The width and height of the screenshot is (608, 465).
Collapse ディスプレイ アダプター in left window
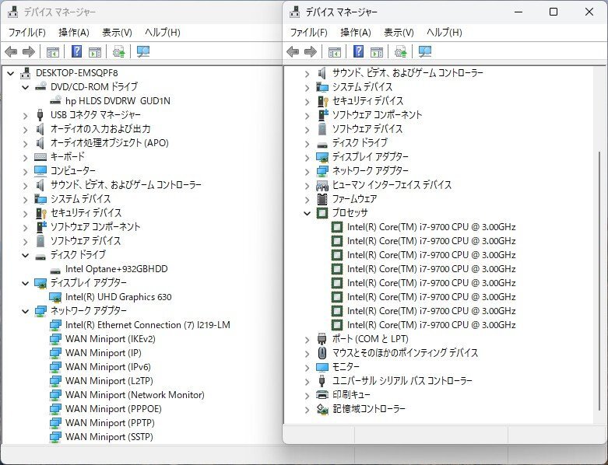coord(26,283)
